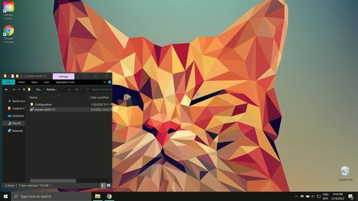Click the folder icon in the address bar
358x201 pixels.
(x=29, y=89)
